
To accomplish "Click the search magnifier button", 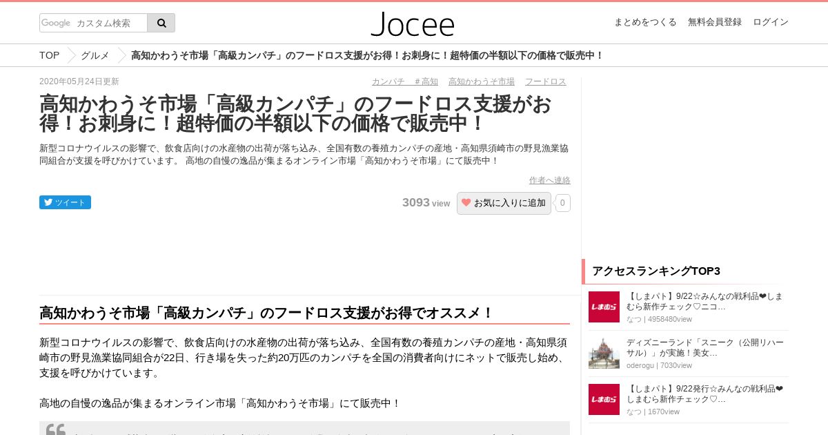I will (x=161, y=23).
